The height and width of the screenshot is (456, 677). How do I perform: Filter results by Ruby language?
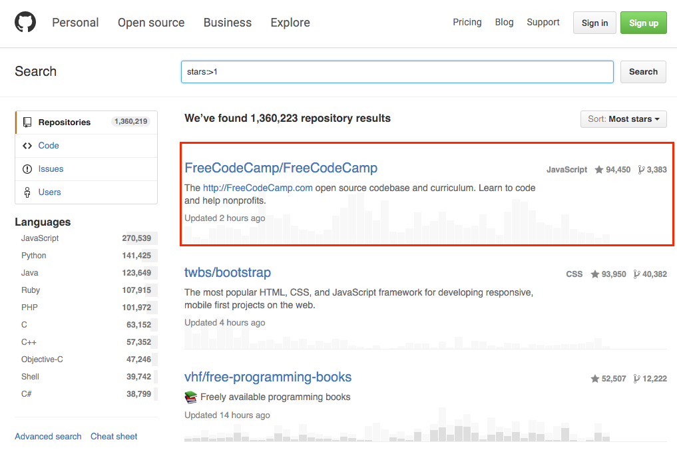[30, 290]
